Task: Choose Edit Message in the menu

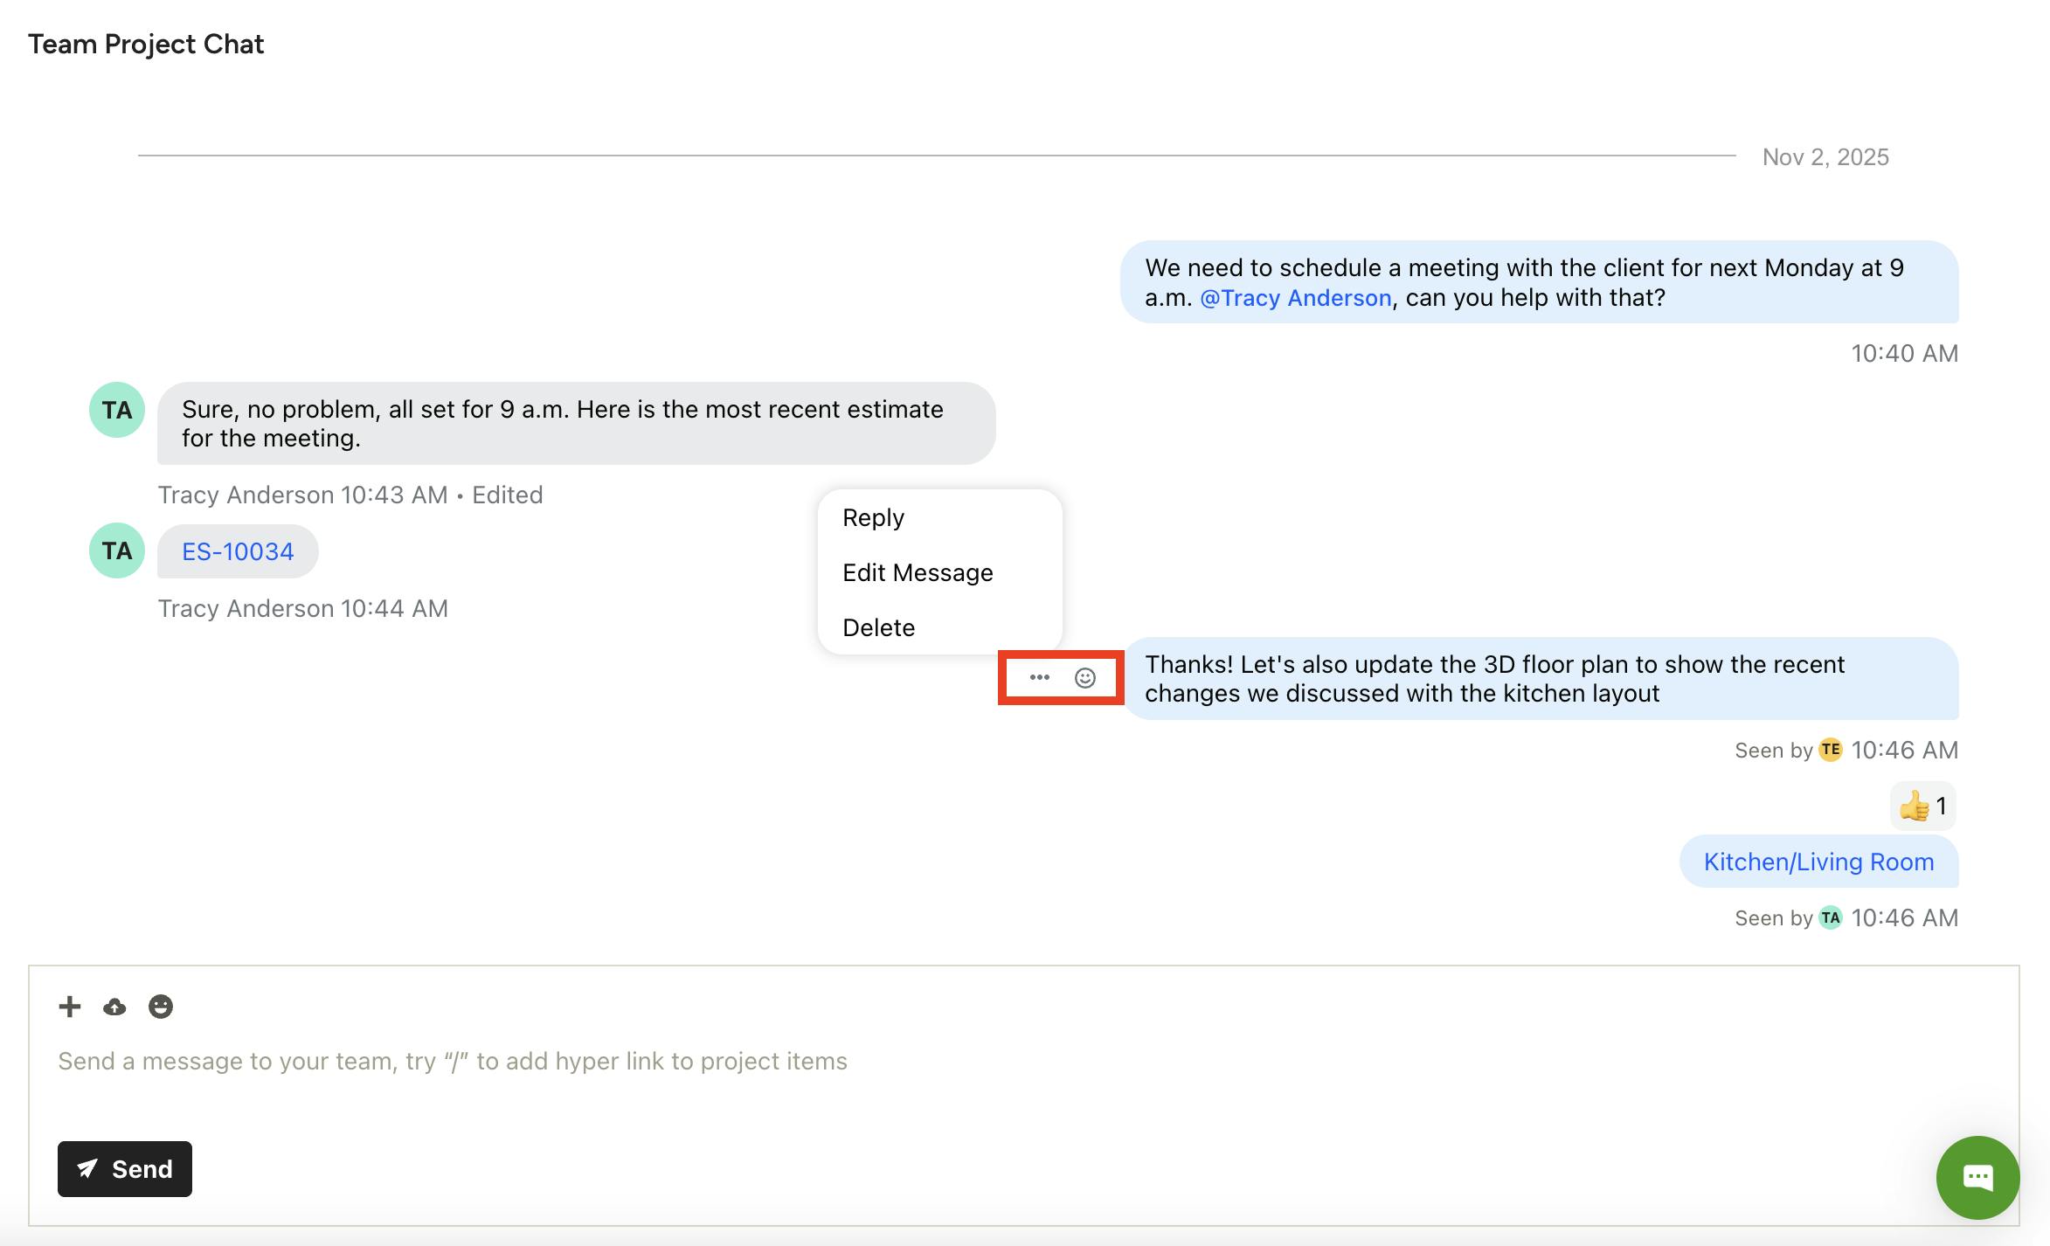Action: pos(918,572)
